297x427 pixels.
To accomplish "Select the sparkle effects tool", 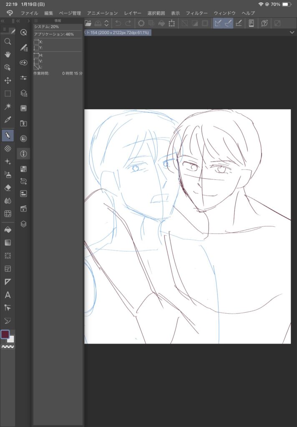I will pyautogui.click(x=8, y=161).
